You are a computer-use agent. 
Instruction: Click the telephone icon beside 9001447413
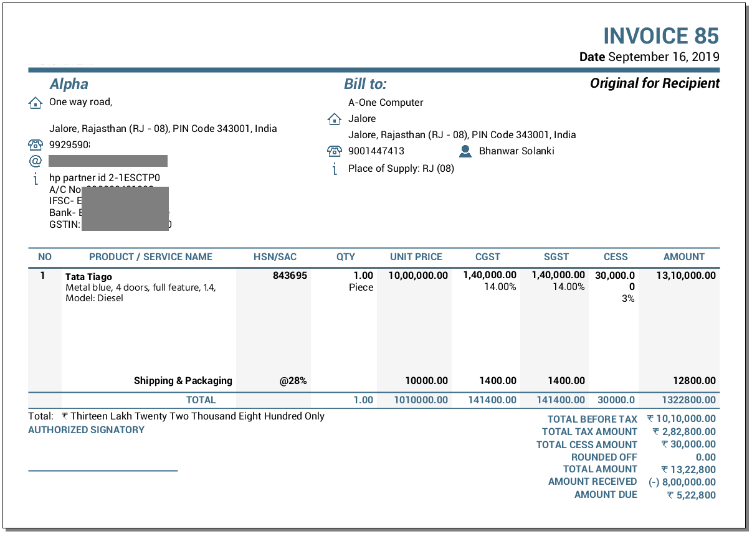(x=335, y=151)
